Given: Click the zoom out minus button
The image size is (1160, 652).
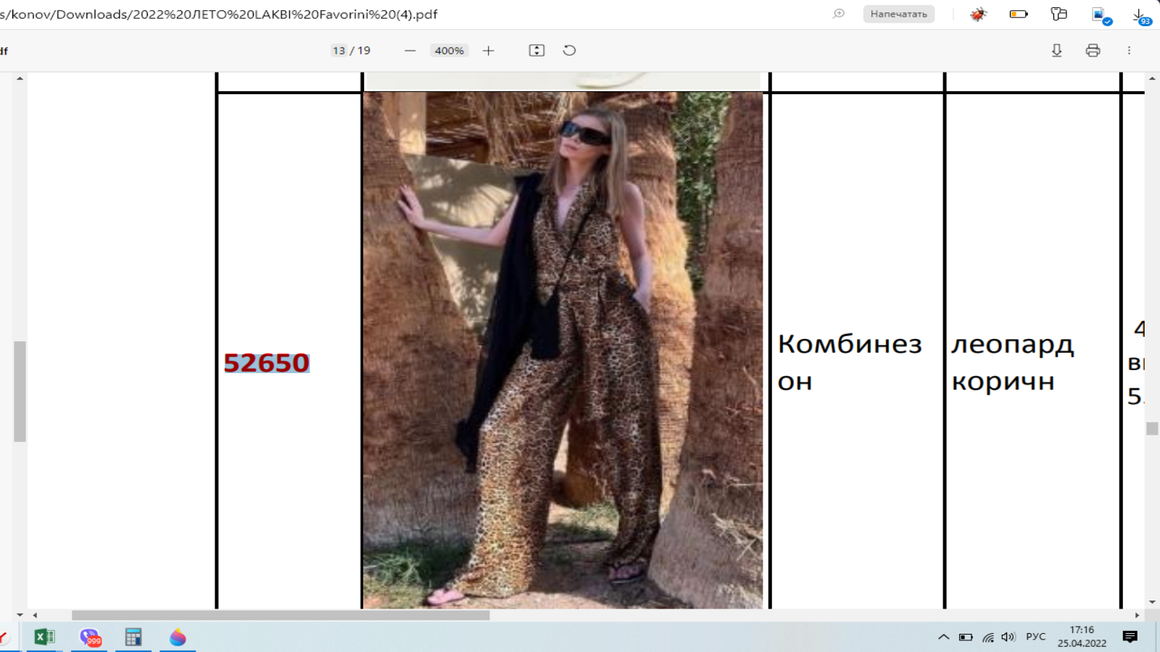Looking at the screenshot, I should point(410,51).
